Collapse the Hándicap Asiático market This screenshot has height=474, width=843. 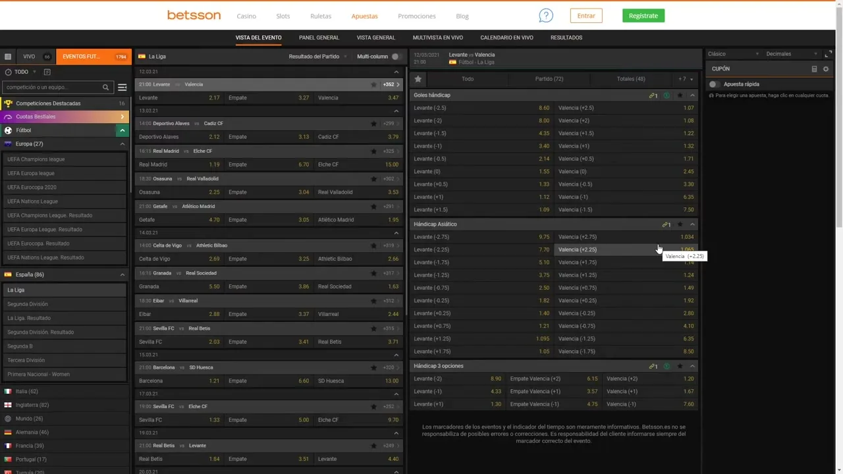692,224
